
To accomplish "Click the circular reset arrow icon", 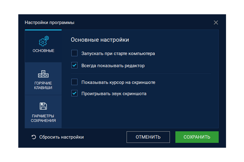I will pos(34,137).
